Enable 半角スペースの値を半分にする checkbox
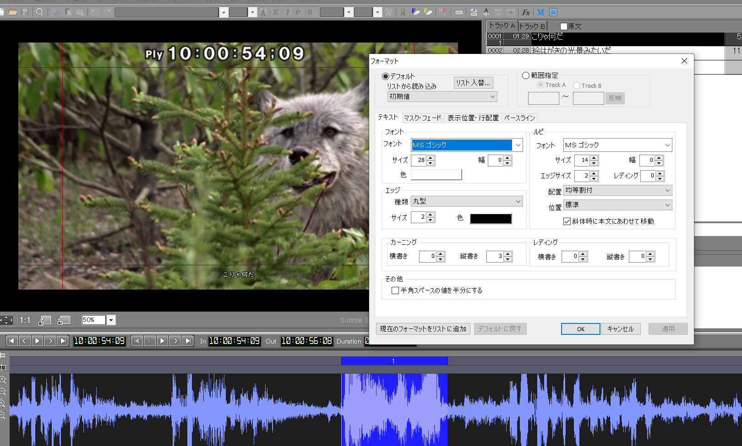The image size is (742, 446). point(395,290)
